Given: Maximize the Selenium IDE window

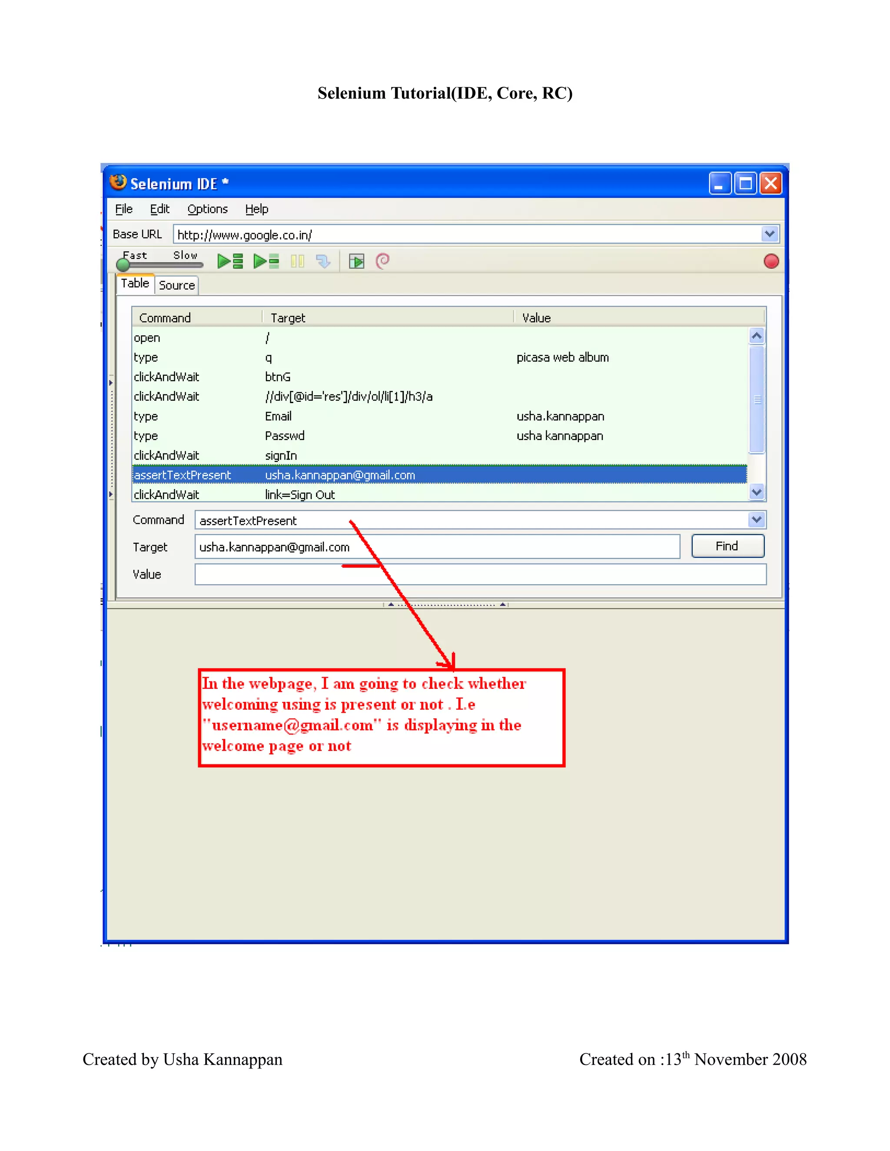Looking at the screenshot, I should tap(746, 183).
